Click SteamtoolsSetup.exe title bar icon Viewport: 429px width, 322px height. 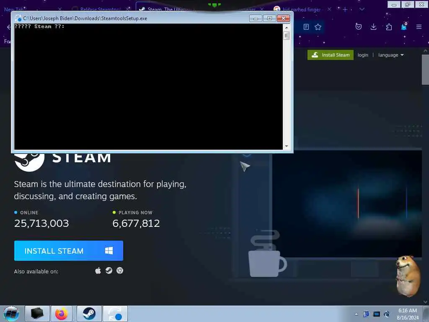(18, 18)
